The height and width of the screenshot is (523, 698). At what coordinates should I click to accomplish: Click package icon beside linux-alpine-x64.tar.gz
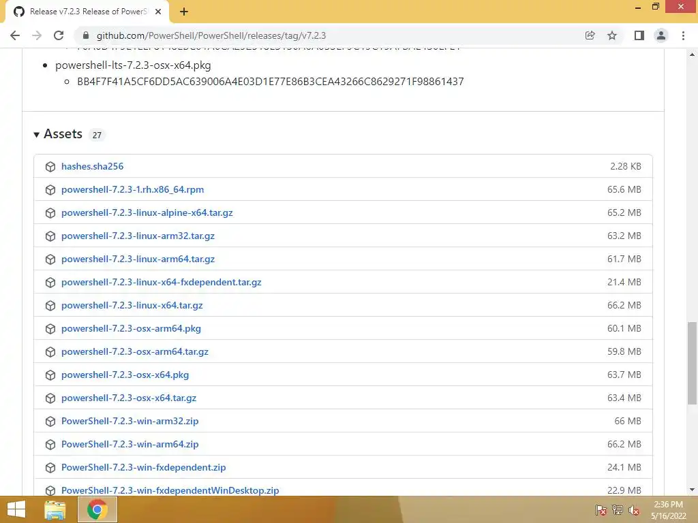50,213
